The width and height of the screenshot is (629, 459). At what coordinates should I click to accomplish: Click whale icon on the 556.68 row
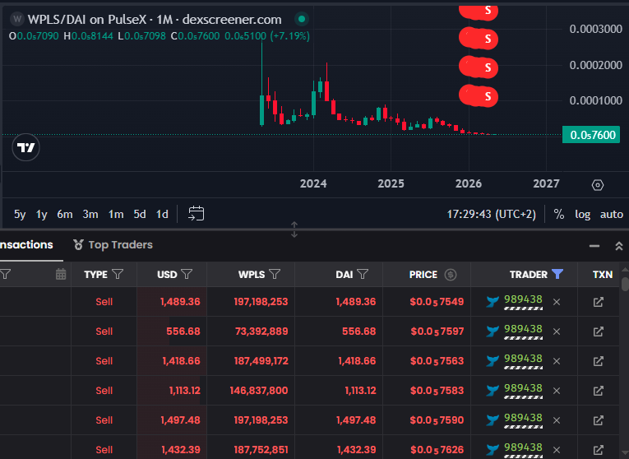click(x=493, y=331)
